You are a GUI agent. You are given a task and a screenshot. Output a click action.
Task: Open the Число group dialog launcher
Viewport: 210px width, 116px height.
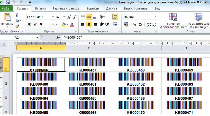pyautogui.click(x=156, y=32)
